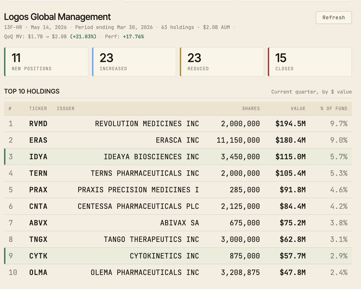The width and height of the screenshot is (361, 289).
Task: Click the 9.7% of fund cell
Action: pyautogui.click(x=339, y=124)
